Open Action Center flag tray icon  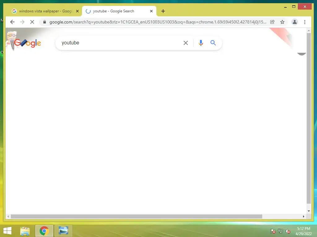(x=273, y=231)
